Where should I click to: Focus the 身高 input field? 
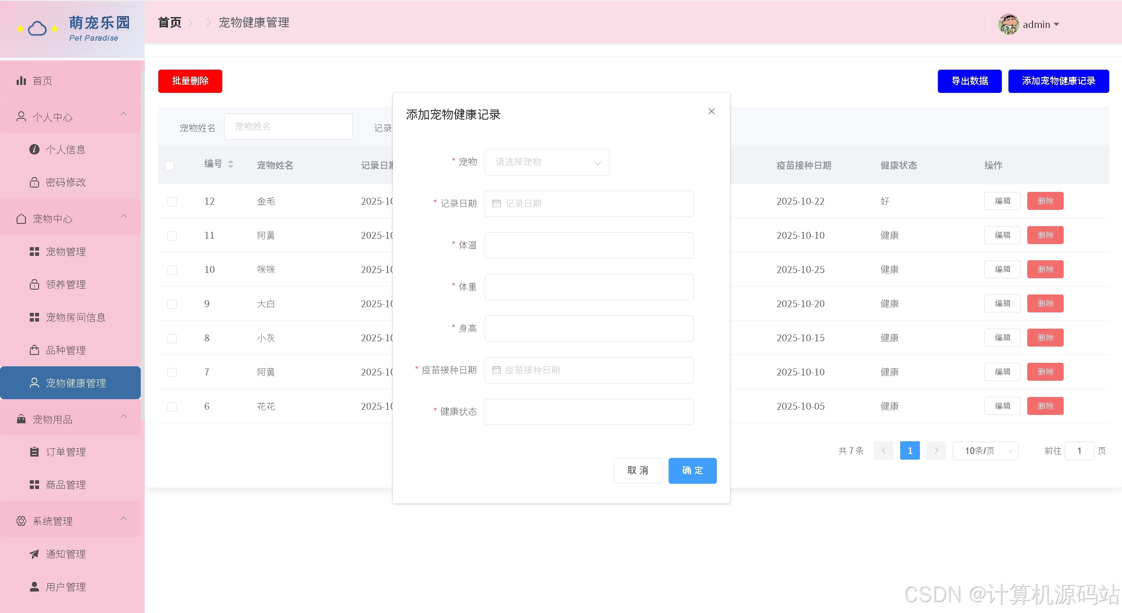[589, 329]
